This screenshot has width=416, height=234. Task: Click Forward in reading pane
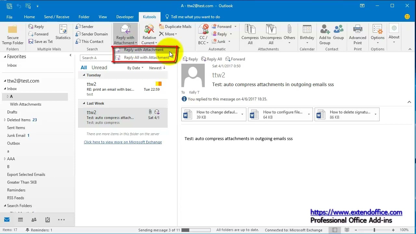235,59
